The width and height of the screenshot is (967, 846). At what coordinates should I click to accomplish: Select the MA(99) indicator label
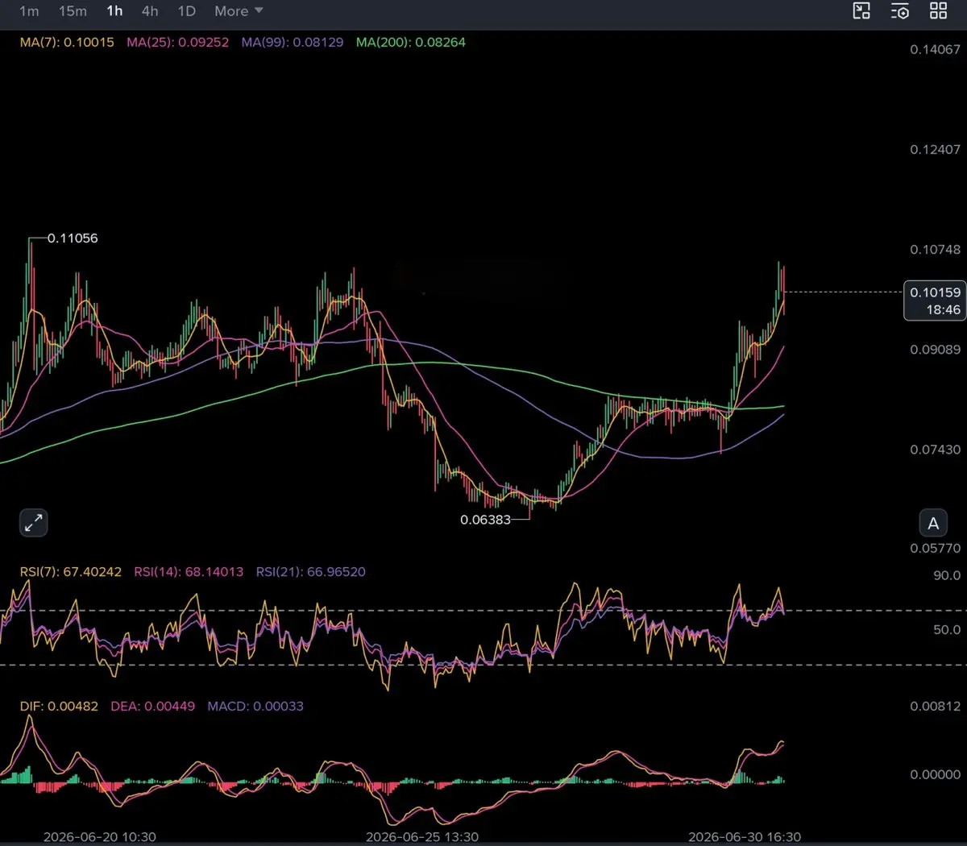[x=292, y=42]
